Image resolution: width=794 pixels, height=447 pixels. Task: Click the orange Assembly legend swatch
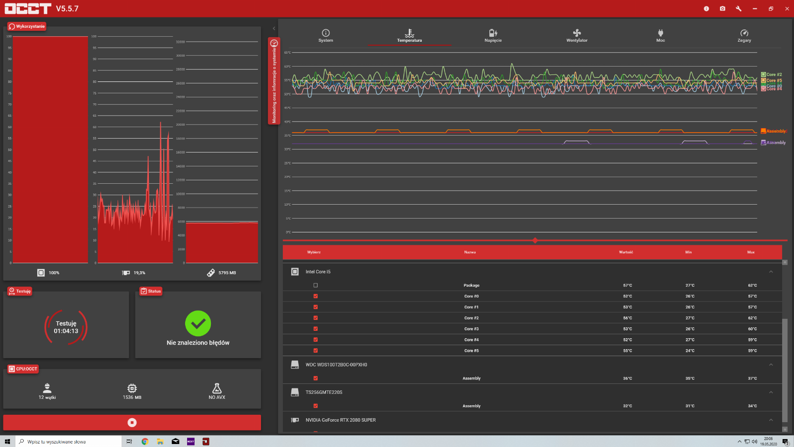[x=763, y=131]
